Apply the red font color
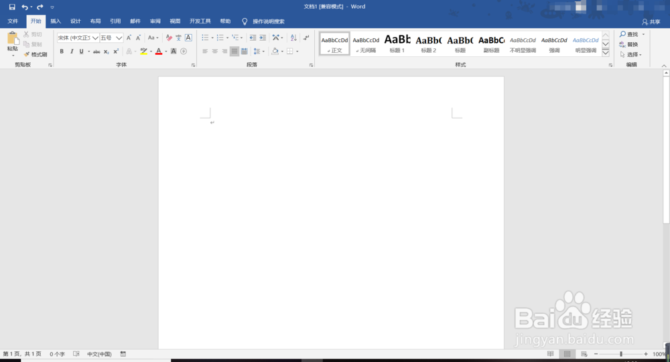This screenshot has width=670, height=362. click(159, 52)
